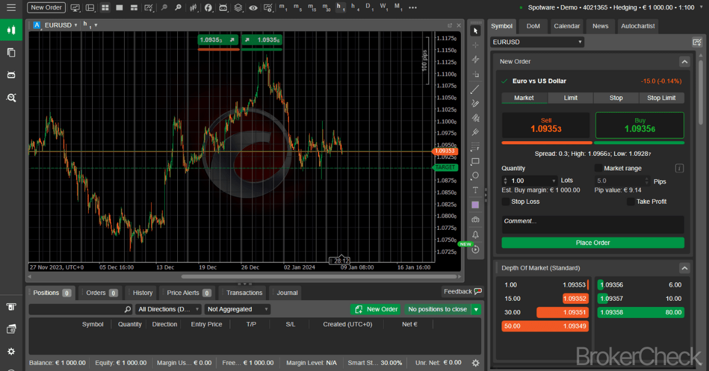Open the Quantity lots dropdown
This screenshot has height=371, width=709.
point(554,181)
